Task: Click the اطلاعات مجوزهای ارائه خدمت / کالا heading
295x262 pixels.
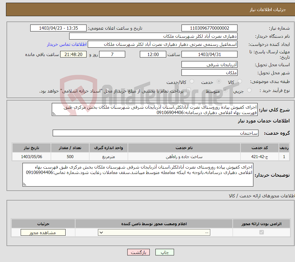Action: tap(262, 196)
